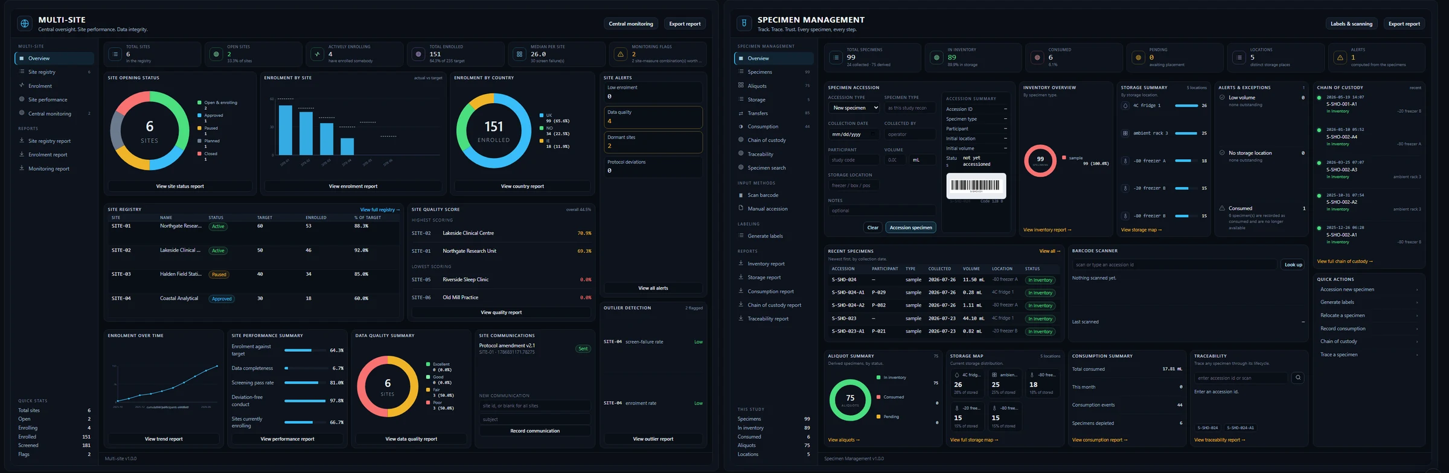Click the traceability search magnifier icon
The image size is (1449, 473).
[1297, 378]
